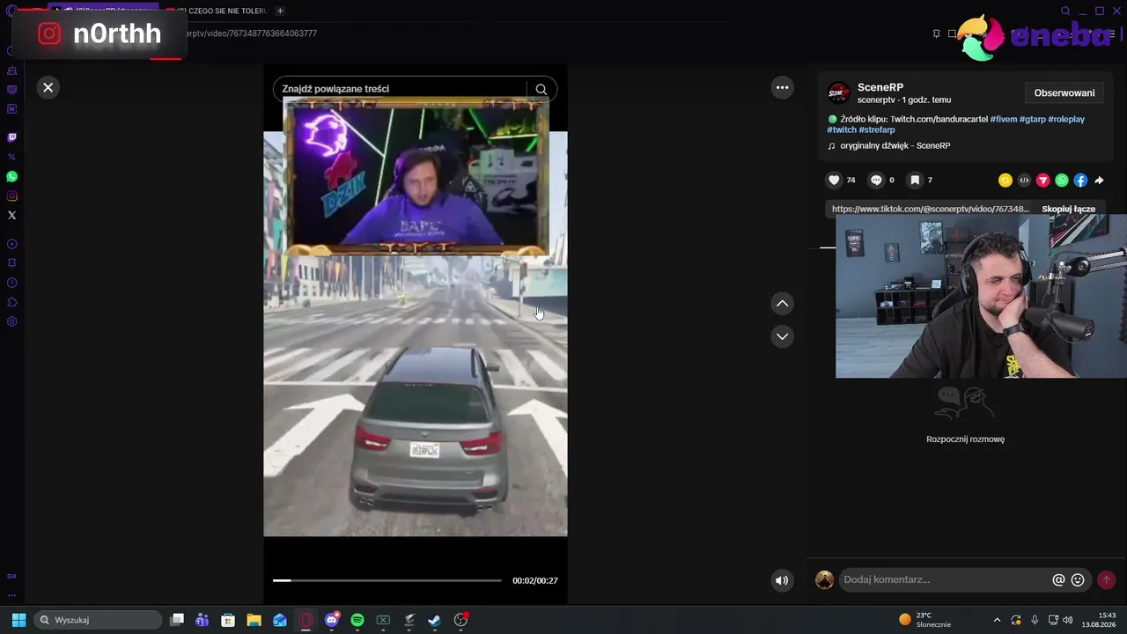Open the weather widget showing 23°C
This screenshot has width=1127, height=634.
924,620
